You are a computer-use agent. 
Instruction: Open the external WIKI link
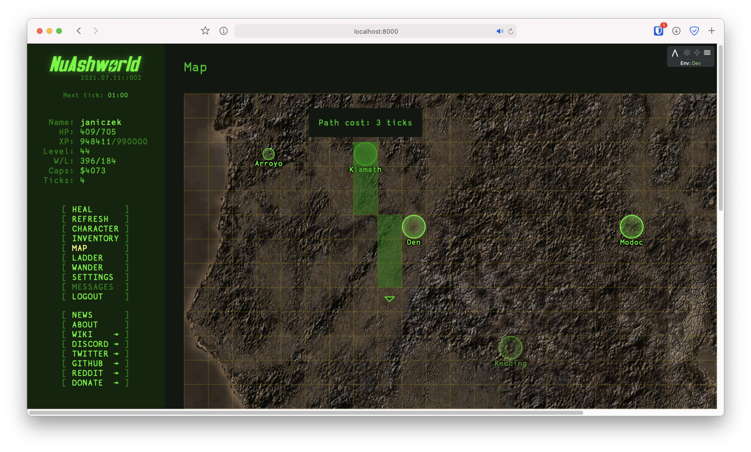(x=95, y=335)
